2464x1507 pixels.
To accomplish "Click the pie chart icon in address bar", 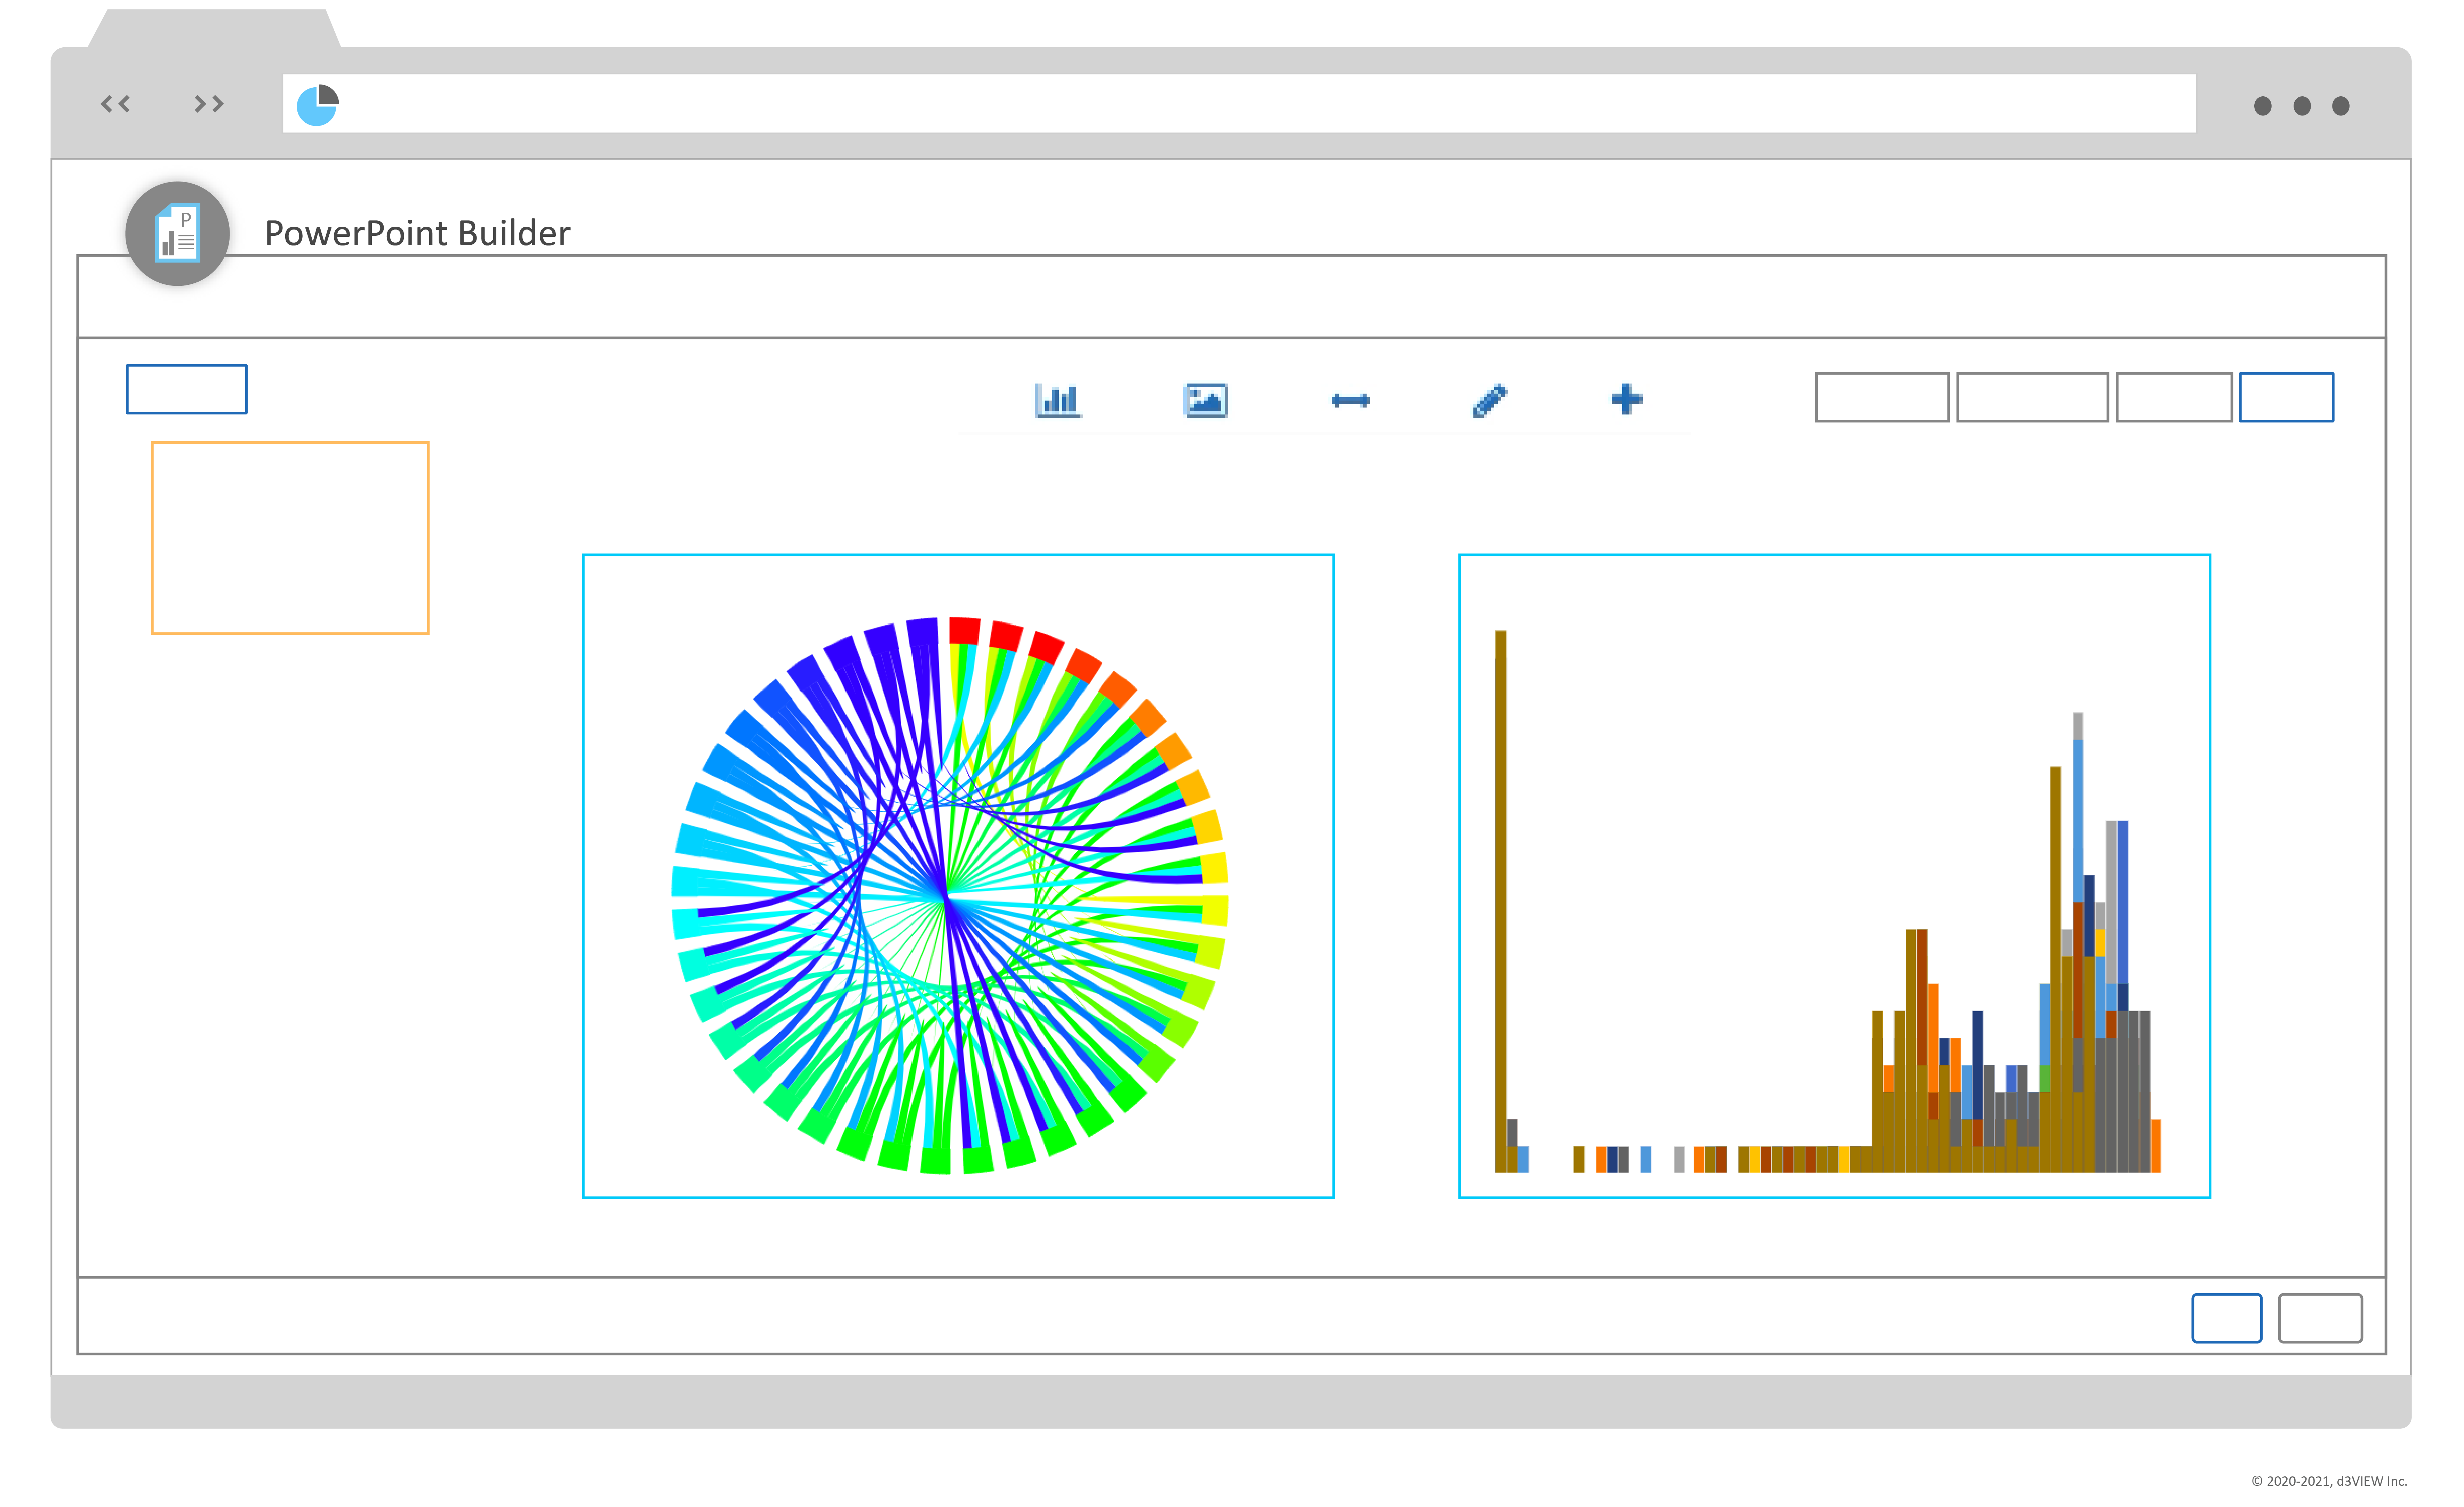I will tap(318, 105).
